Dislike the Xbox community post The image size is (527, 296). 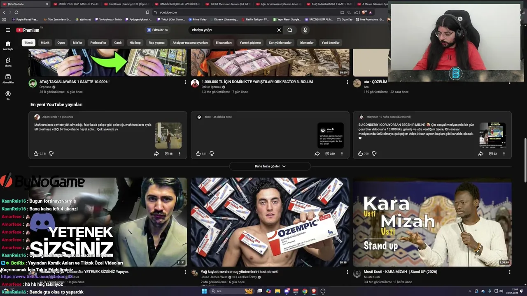pyautogui.click(x=212, y=154)
